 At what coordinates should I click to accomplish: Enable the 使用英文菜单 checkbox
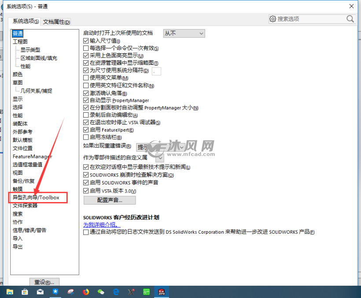pos(86,78)
